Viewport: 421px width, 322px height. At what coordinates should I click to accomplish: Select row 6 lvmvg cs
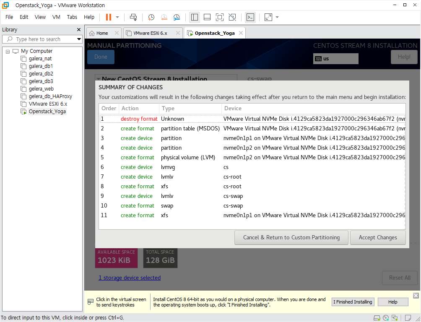[x=252, y=167]
